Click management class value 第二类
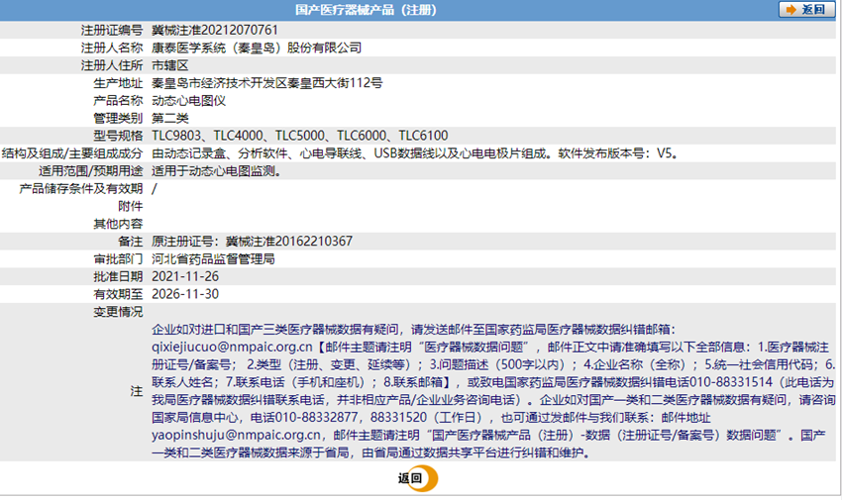The image size is (842, 500). coord(169,118)
